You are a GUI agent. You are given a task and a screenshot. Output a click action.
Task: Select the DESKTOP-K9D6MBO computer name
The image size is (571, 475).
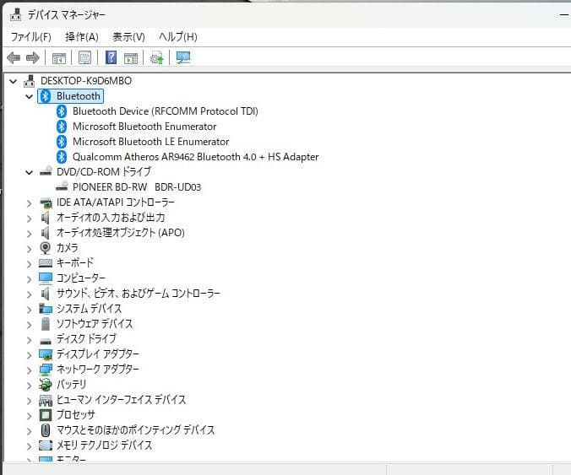(x=86, y=81)
